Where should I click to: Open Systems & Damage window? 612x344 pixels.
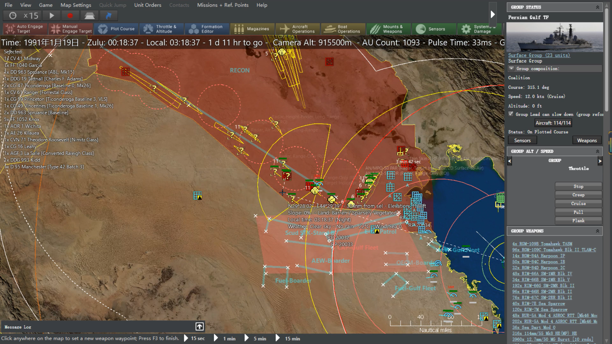(x=479, y=29)
